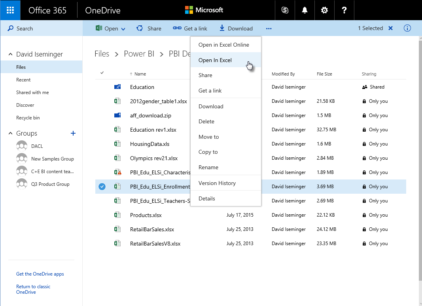The height and width of the screenshot is (306, 422).
Task: Select Rename in the menu
Action: (226, 167)
